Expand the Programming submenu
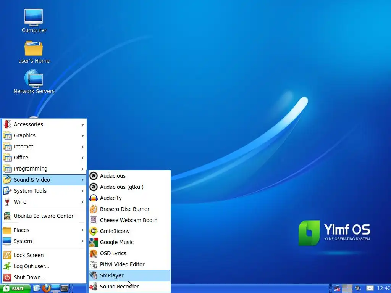Screen dimensions: 391x293 44,169
